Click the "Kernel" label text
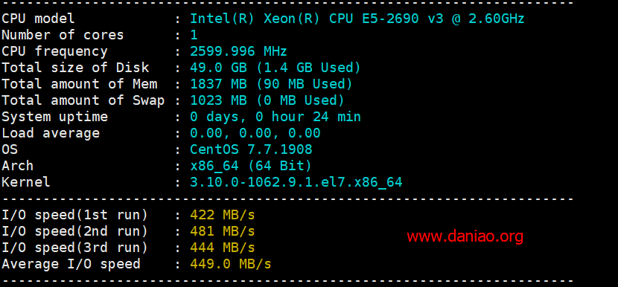The height and width of the screenshot is (287, 618). pyautogui.click(x=26, y=182)
